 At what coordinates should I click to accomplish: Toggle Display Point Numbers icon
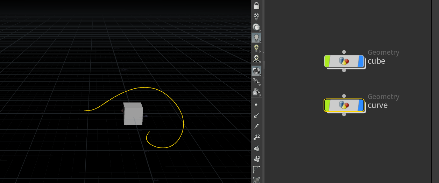point(257,138)
